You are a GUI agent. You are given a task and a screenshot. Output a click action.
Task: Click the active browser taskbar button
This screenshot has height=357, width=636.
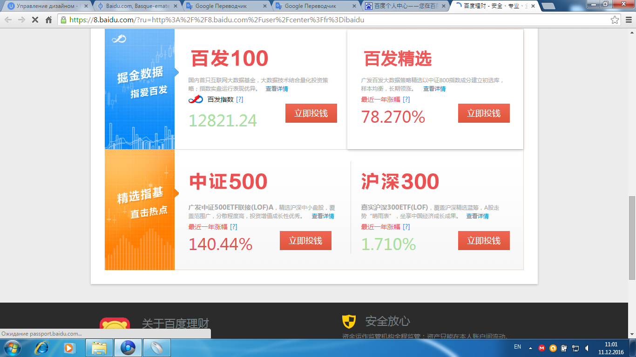pos(128,348)
